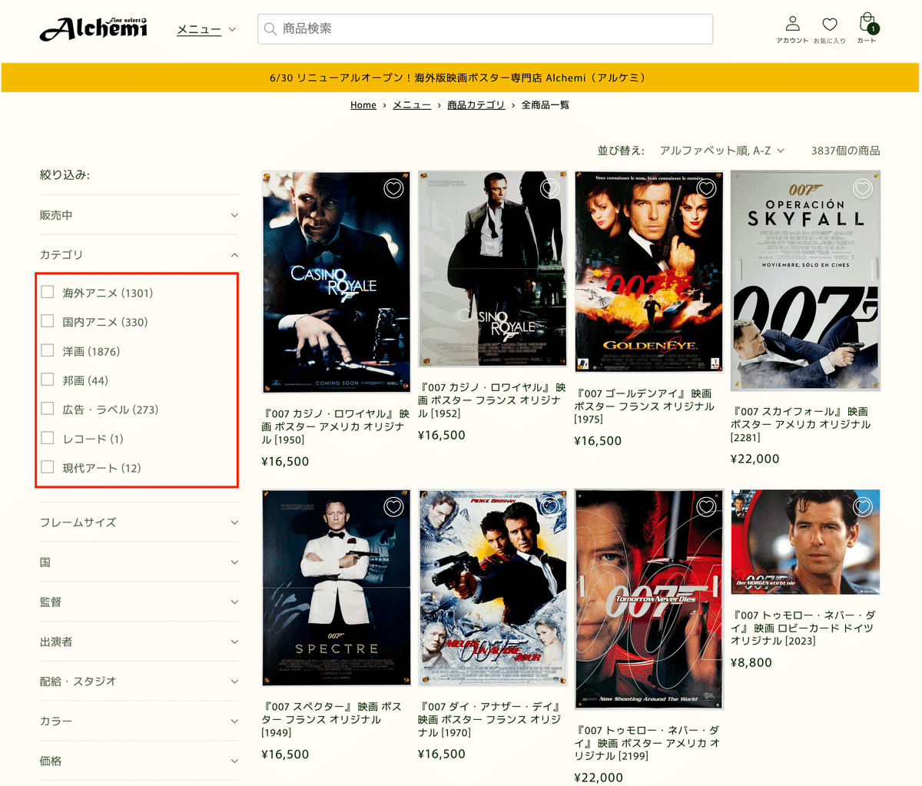The width and height of the screenshot is (922, 786).
Task: Favorite the Spectre poster heart
Action: click(393, 506)
